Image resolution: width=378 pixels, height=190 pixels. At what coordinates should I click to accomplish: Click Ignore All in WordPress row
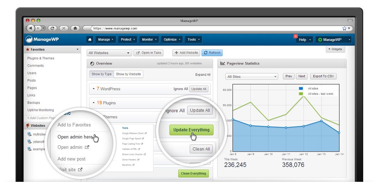click(x=180, y=89)
